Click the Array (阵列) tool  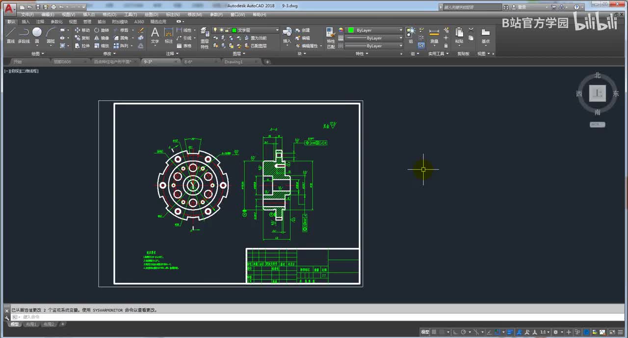(x=121, y=46)
